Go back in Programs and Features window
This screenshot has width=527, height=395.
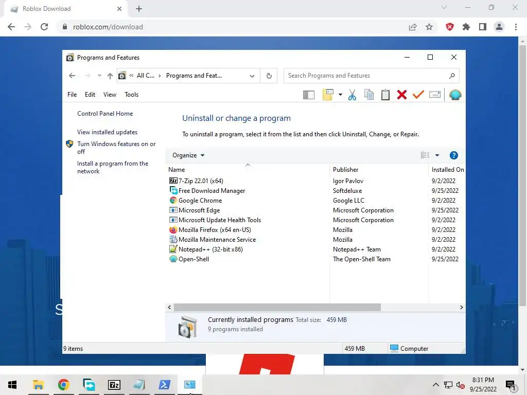tap(72, 76)
